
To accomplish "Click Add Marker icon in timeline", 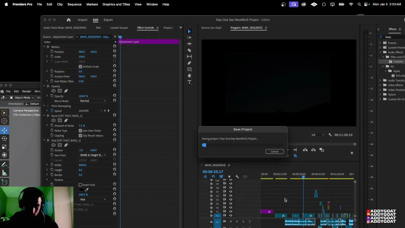I will click(x=229, y=177).
